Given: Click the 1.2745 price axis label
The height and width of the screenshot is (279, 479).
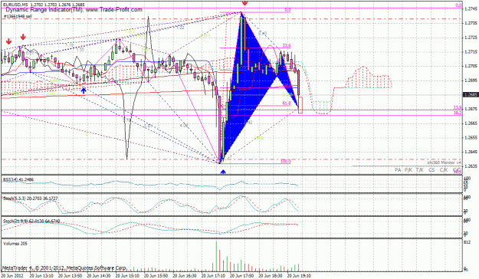Looking at the screenshot, I should click(471, 9).
